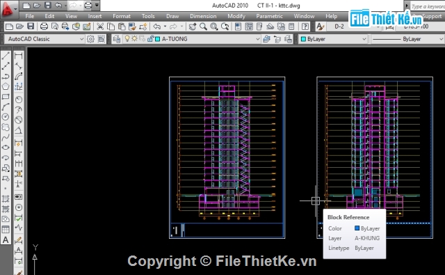Click the Help question mark button
The width and height of the screenshot is (445, 275).
click(305, 26)
